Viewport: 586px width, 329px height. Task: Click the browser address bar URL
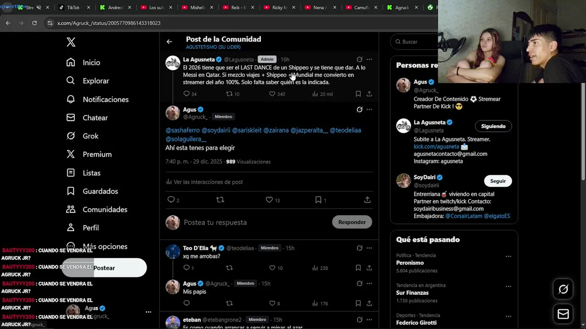click(109, 23)
